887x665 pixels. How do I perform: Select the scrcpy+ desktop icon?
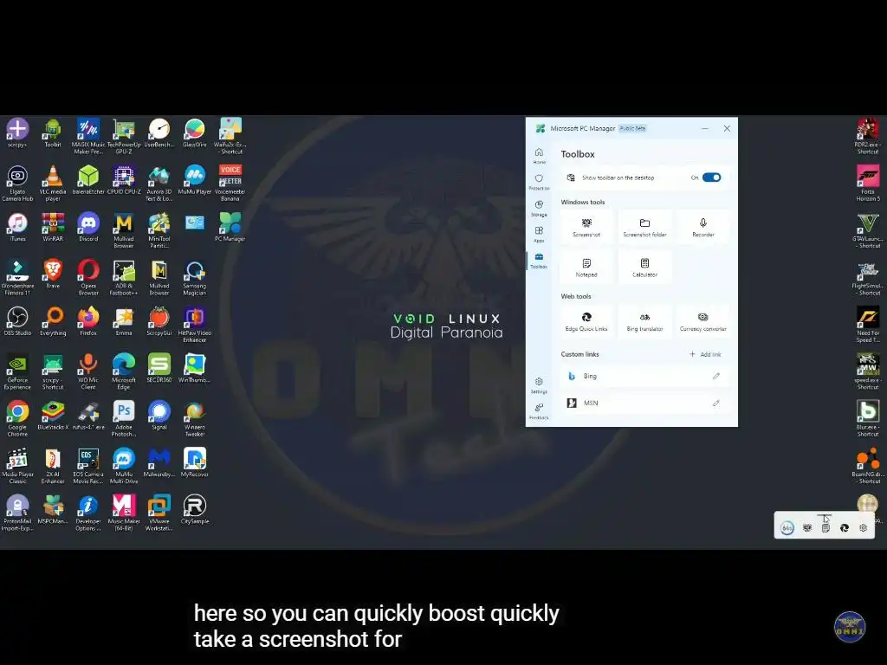(17, 133)
